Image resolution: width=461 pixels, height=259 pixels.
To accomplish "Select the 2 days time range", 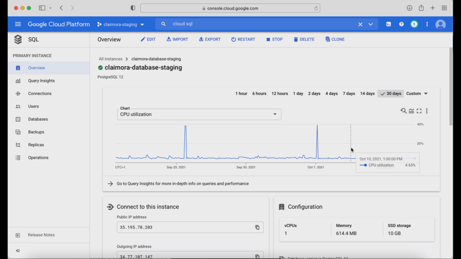I will (x=314, y=94).
